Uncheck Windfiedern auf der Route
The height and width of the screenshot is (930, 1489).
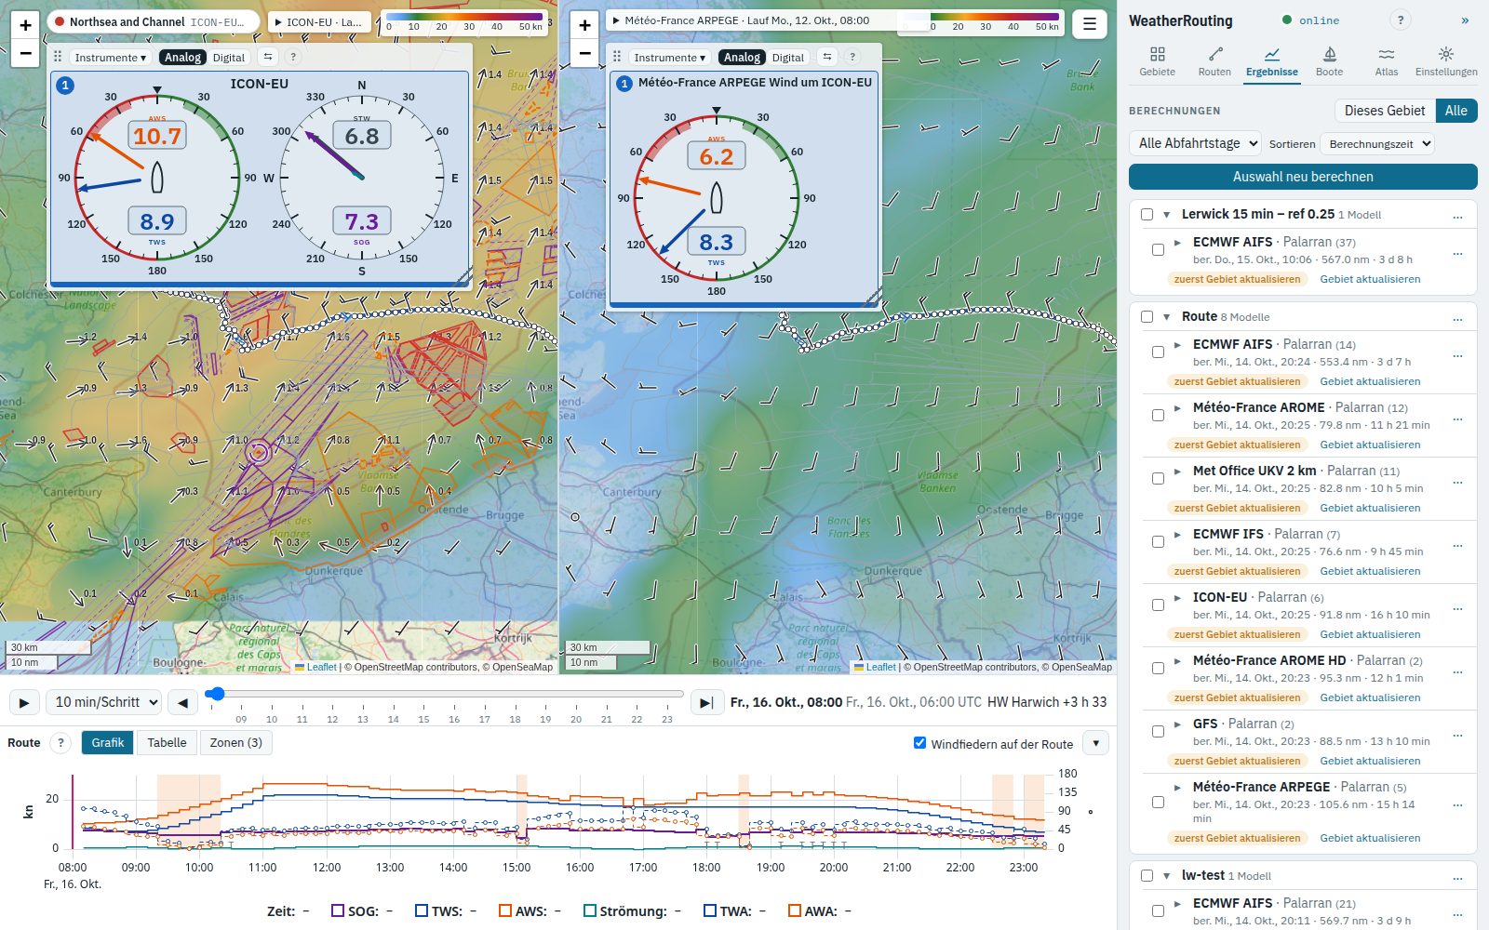tap(919, 742)
